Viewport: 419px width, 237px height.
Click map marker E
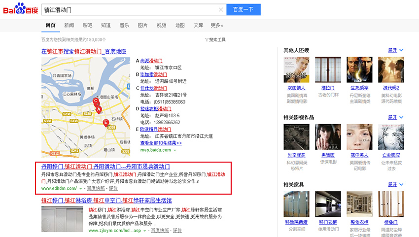tap(106, 123)
